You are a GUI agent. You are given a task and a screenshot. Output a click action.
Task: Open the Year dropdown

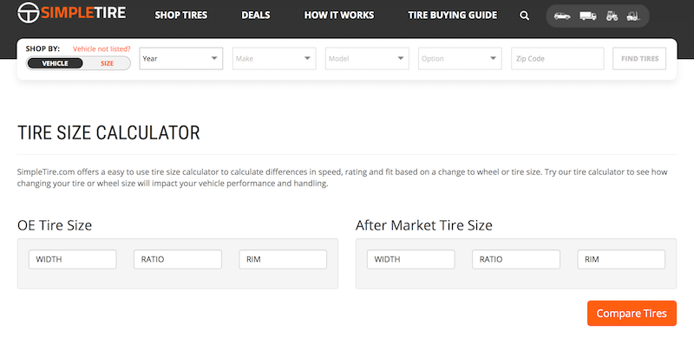pyautogui.click(x=181, y=58)
